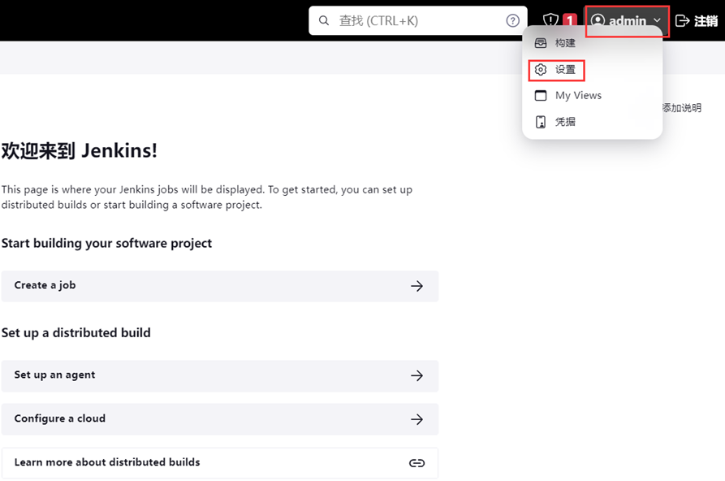
Task: Click Set up a distributed build heading
Action: coord(76,333)
